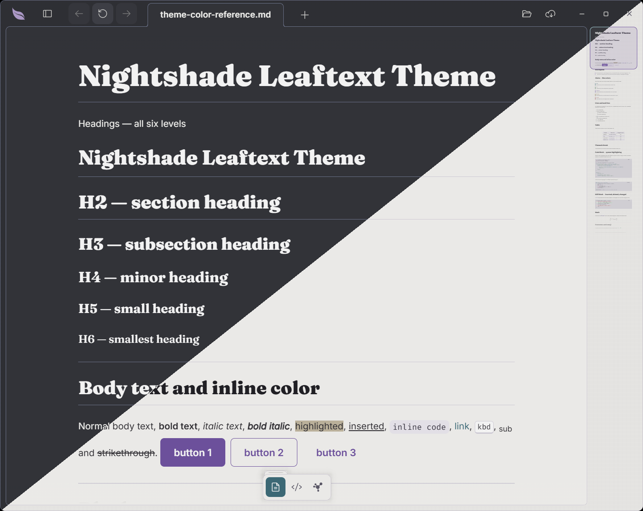Click the "highlighted" marked word
This screenshot has width=643, height=511.
click(x=319, y=426)
